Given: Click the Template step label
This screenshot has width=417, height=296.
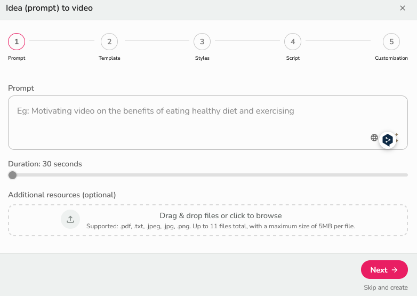Looking at the screenshot, I should point(109,58).
